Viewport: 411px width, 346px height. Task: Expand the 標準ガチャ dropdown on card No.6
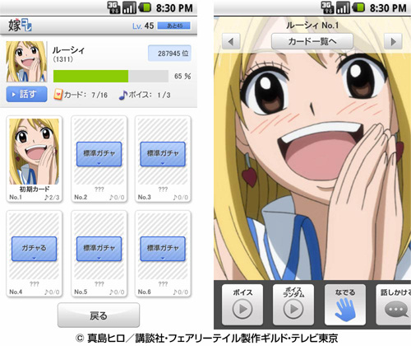(x=163, y=249)
